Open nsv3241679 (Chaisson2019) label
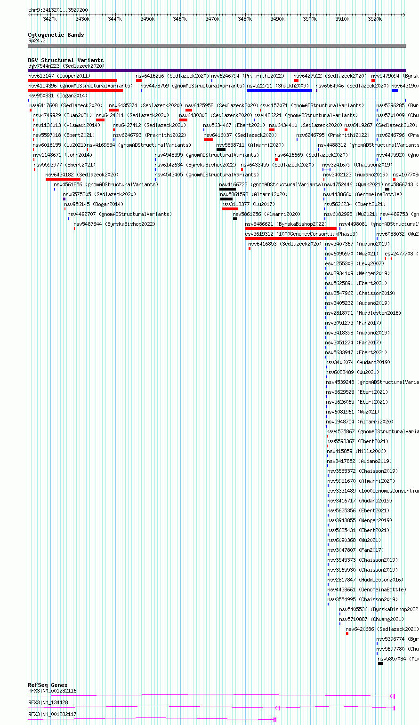 (x=357, y=165)
